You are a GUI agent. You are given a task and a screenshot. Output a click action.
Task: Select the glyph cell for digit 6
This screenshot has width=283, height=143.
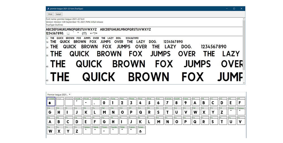160,102
